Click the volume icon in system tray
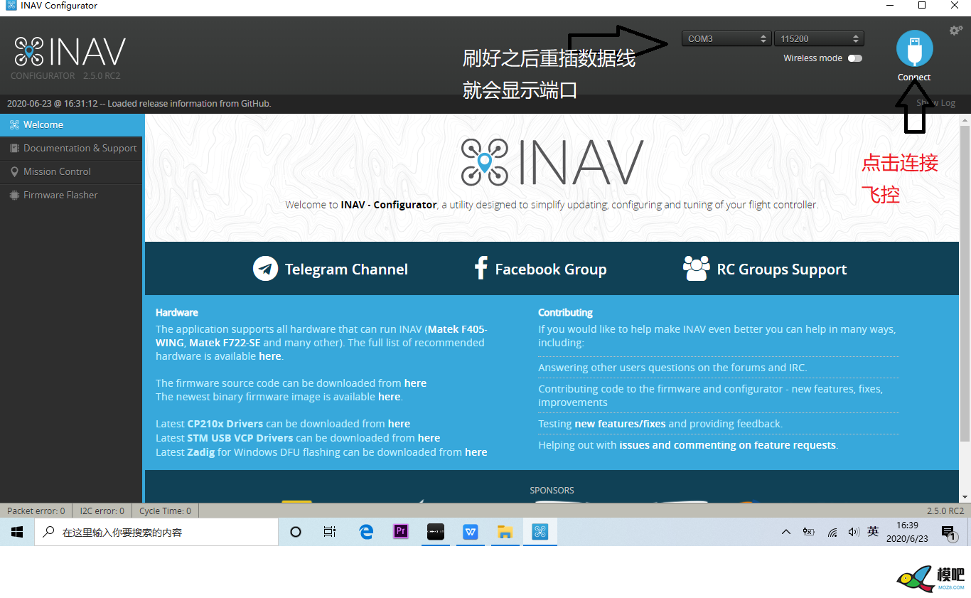The width and height of the screenshot is (971, 598). (x=853, y=532)
